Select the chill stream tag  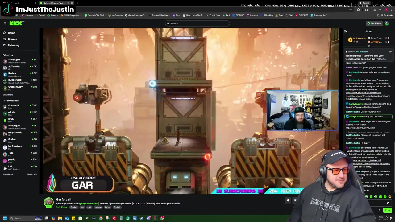click(89, 207)
